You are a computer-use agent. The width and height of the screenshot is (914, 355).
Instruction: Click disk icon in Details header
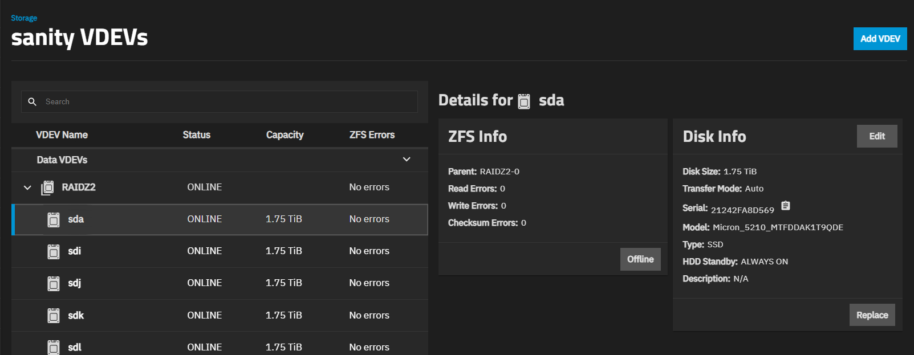coord(524,101)
